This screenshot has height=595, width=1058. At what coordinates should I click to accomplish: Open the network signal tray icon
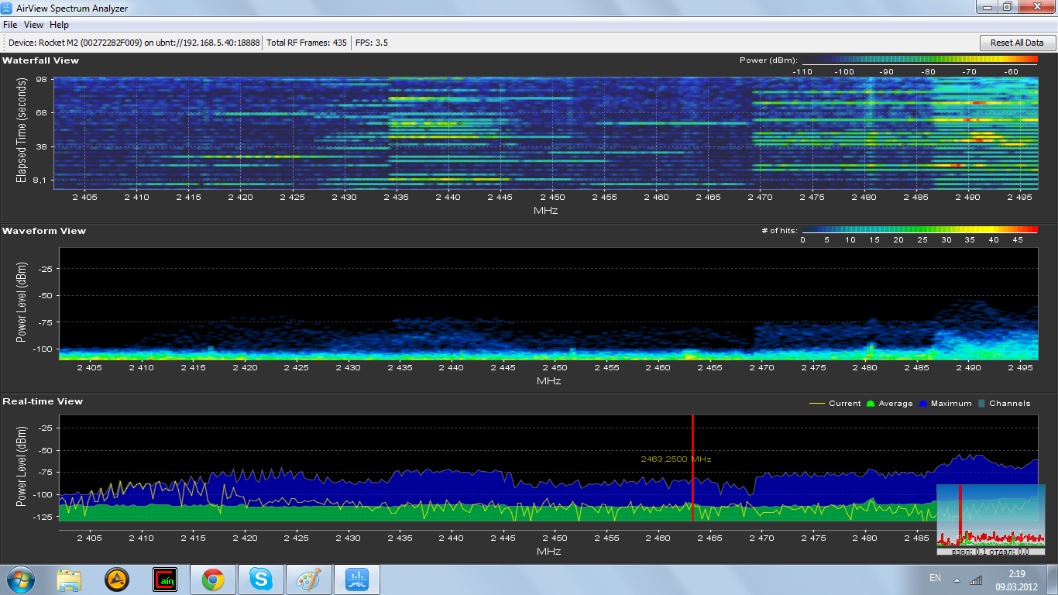coord(976,580)
